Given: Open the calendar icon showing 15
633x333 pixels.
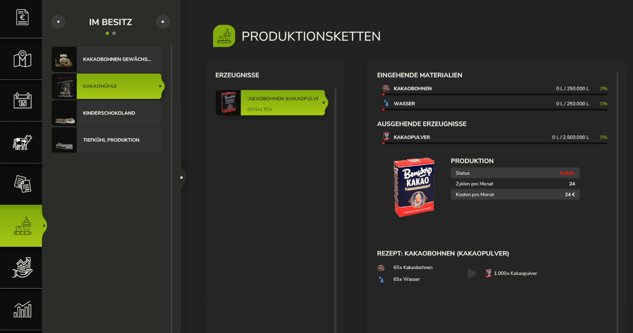Looking at the screenshot, I should pyautogui.click(x=22, y=101).
